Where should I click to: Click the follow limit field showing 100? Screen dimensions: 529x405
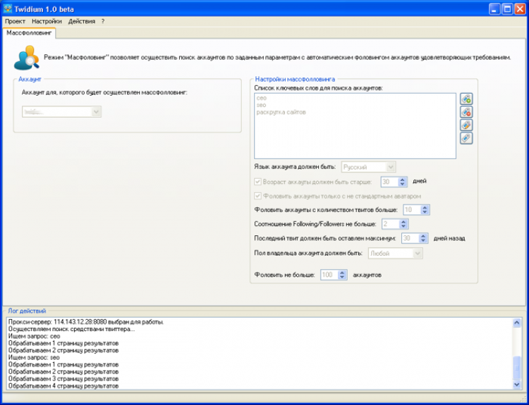click(x=329, y=275)
